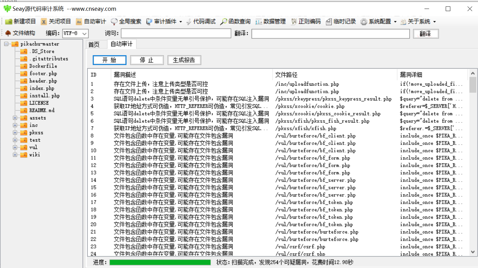This screenshot has height=268, width=478.
Task: Open the 系统配置 dropdown arrow
Action: click(395, 22)
